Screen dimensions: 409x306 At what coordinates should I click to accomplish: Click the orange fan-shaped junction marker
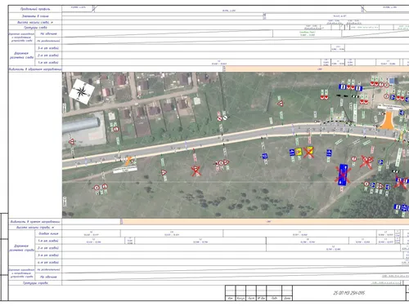click(388, 121)
